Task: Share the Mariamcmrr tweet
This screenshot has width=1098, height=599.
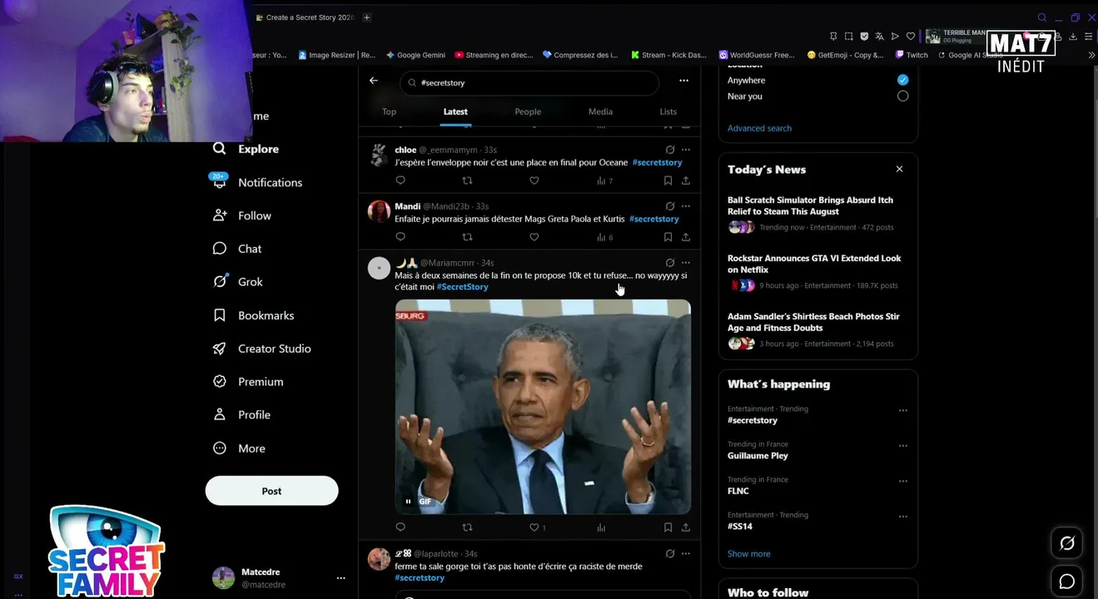Action: point(685,527)
